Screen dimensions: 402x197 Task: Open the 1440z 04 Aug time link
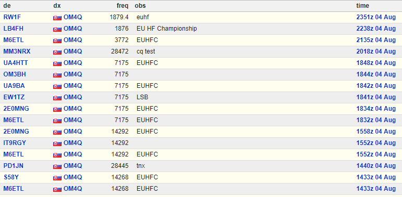(x=376, y=166)
